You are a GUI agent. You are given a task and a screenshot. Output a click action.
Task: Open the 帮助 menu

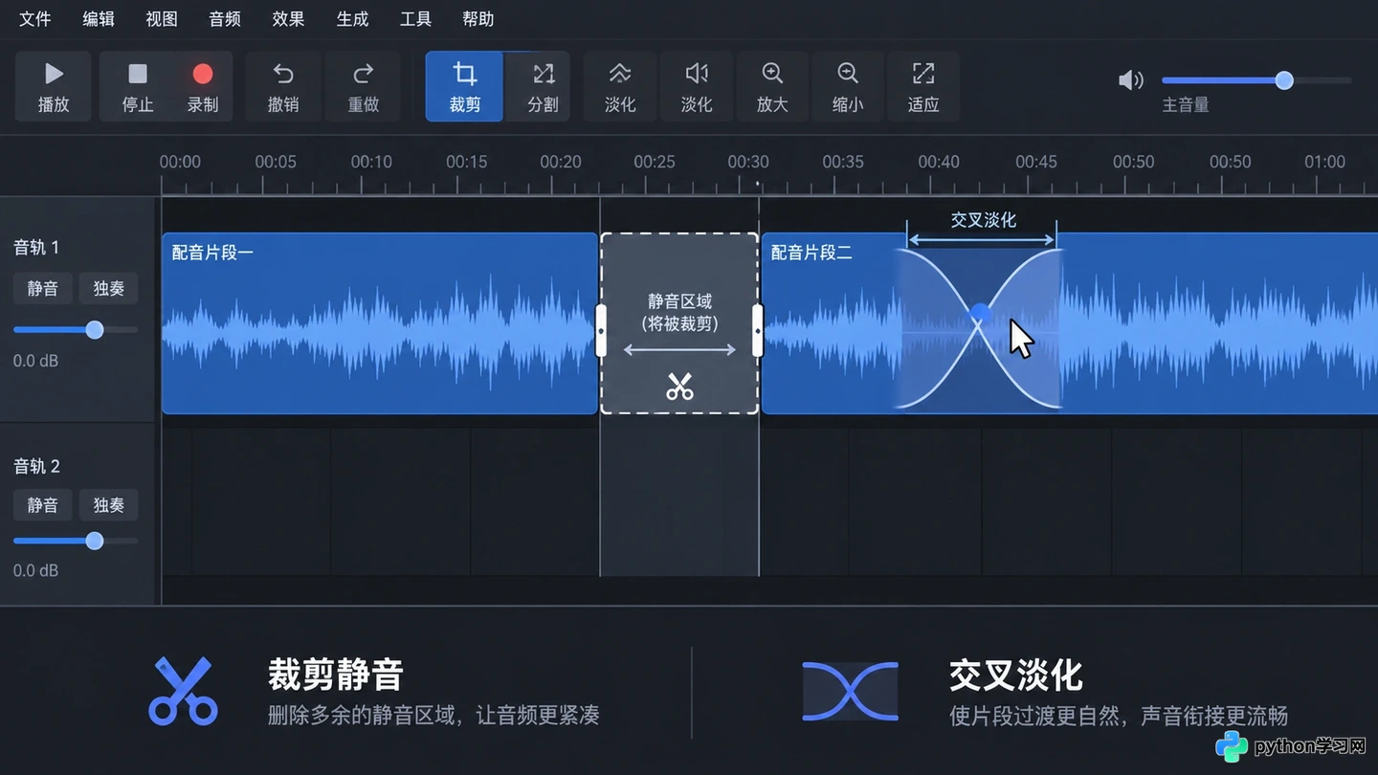[x=478, y=19]
